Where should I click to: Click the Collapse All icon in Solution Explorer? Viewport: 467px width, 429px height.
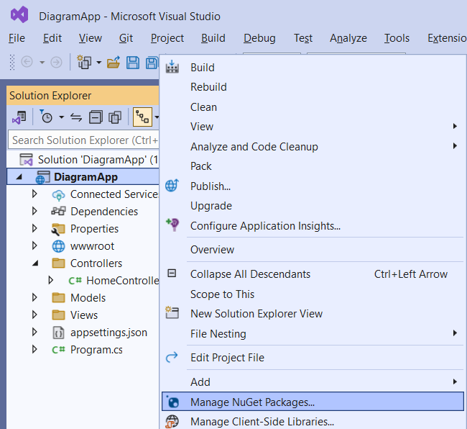coord(96,117)
